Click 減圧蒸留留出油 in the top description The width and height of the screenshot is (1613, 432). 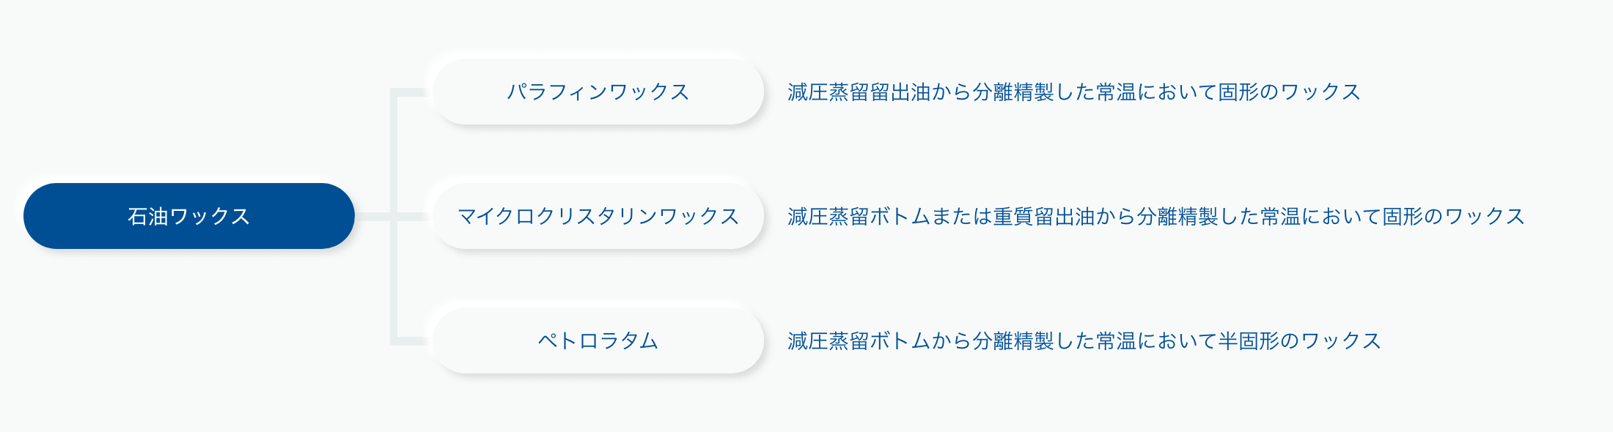(859, 92)
